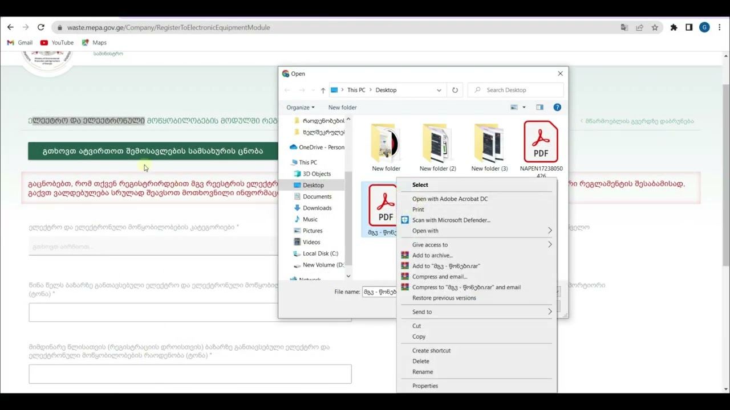This screenshot has height=410, width=730.
Task: Click New folder in the dialog toolbar
Action: click(x=342, y=107)
